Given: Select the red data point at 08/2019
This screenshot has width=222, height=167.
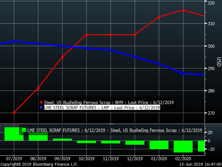Looking at the screenshot, I should click(x=38, y=88).
